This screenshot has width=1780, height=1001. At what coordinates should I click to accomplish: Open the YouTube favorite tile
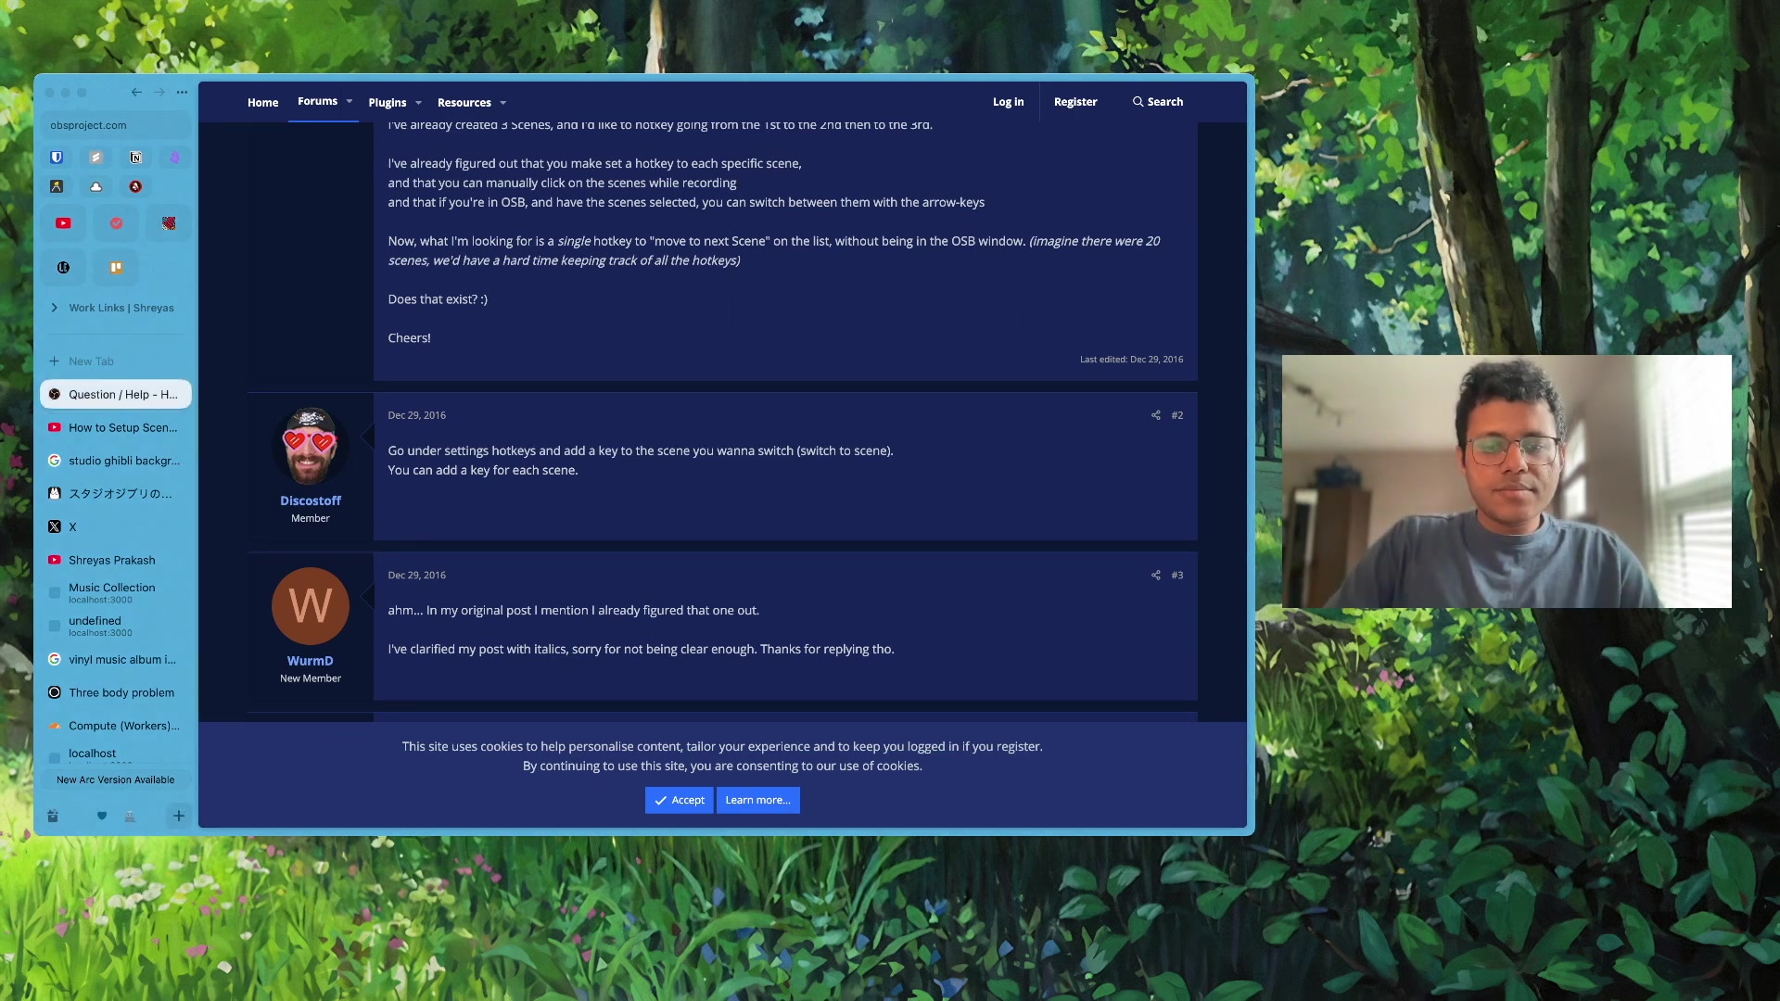coord(63,223)
